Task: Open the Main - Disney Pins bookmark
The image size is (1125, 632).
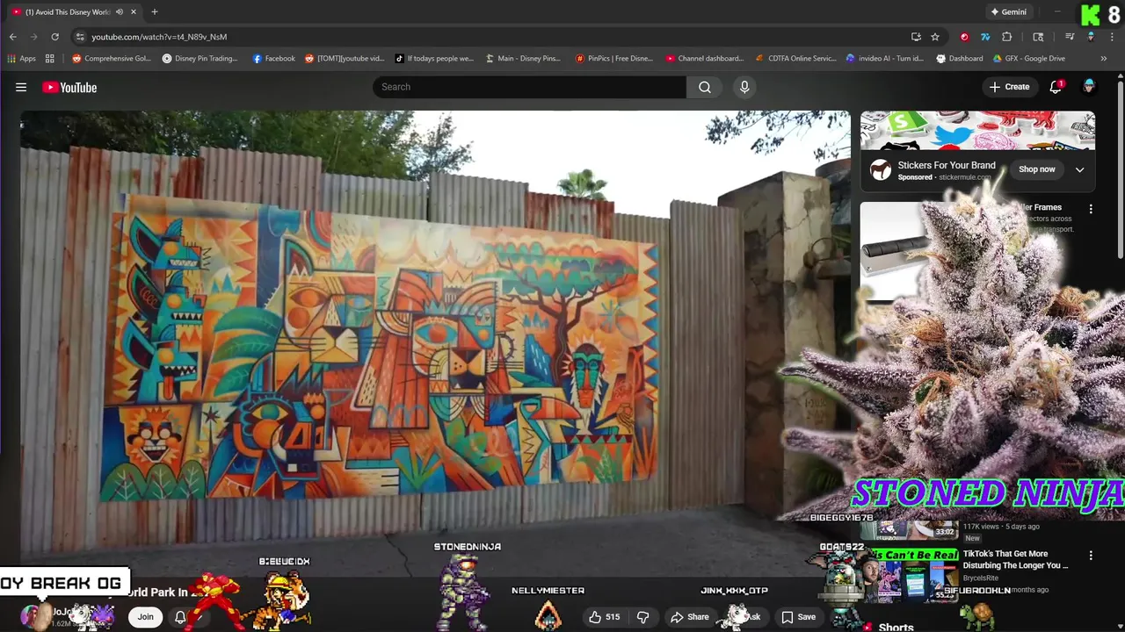Action: tap(522, 59)
